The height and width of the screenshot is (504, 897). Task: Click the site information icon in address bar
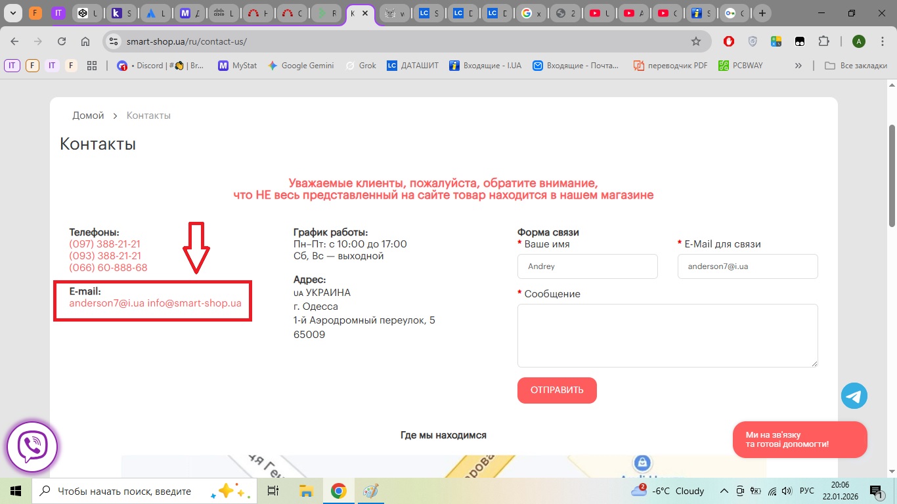(114, 41)
